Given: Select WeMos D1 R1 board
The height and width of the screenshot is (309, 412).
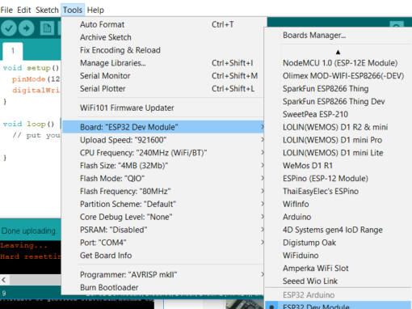Looking at the screenshot, I should (x=338, y=166).
